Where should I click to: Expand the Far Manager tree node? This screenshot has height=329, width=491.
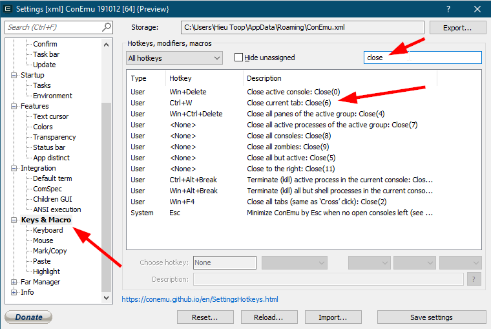coord(14,282)
